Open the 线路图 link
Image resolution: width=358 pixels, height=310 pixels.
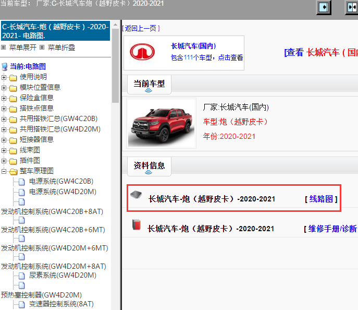(321, 199)
